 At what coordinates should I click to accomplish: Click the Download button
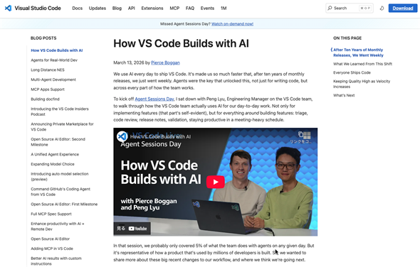(403, 9)
